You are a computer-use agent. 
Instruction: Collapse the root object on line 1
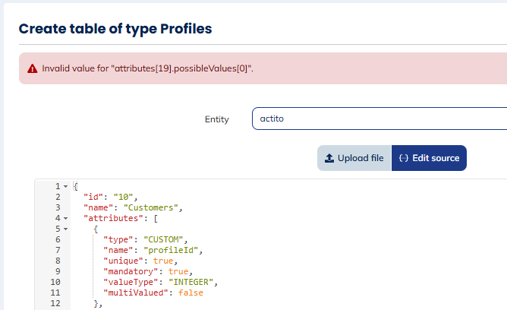pyautogui.click(x=66, y=186)
